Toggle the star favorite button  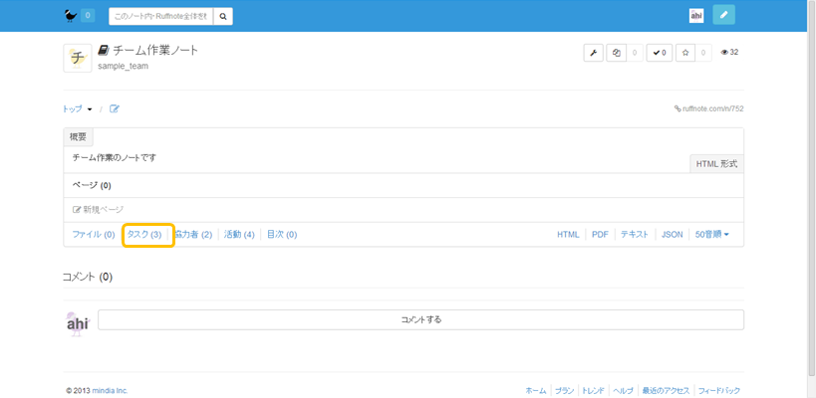coord(684,53)
